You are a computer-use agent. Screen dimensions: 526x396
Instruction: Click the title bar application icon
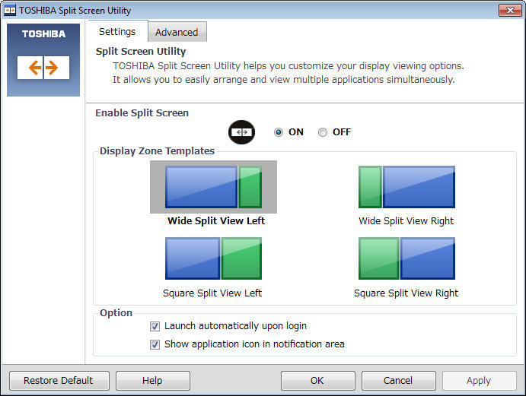(10, 10)
